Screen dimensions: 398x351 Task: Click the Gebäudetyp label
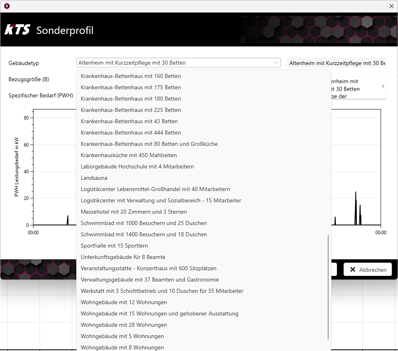[x=23, y=63]
